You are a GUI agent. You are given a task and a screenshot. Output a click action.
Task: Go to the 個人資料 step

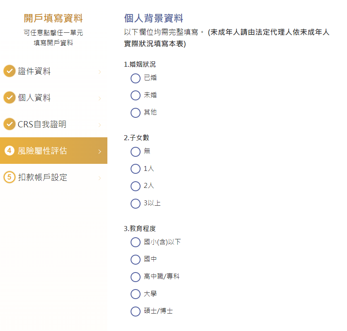tap(53, 97)
